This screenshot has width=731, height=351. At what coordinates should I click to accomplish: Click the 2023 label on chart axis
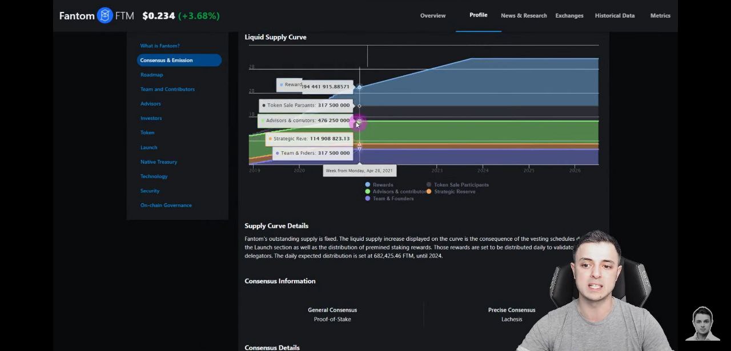(437, 171)
